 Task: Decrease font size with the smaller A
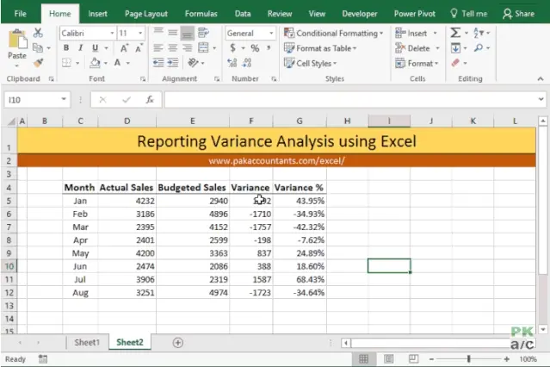point(139,48)
